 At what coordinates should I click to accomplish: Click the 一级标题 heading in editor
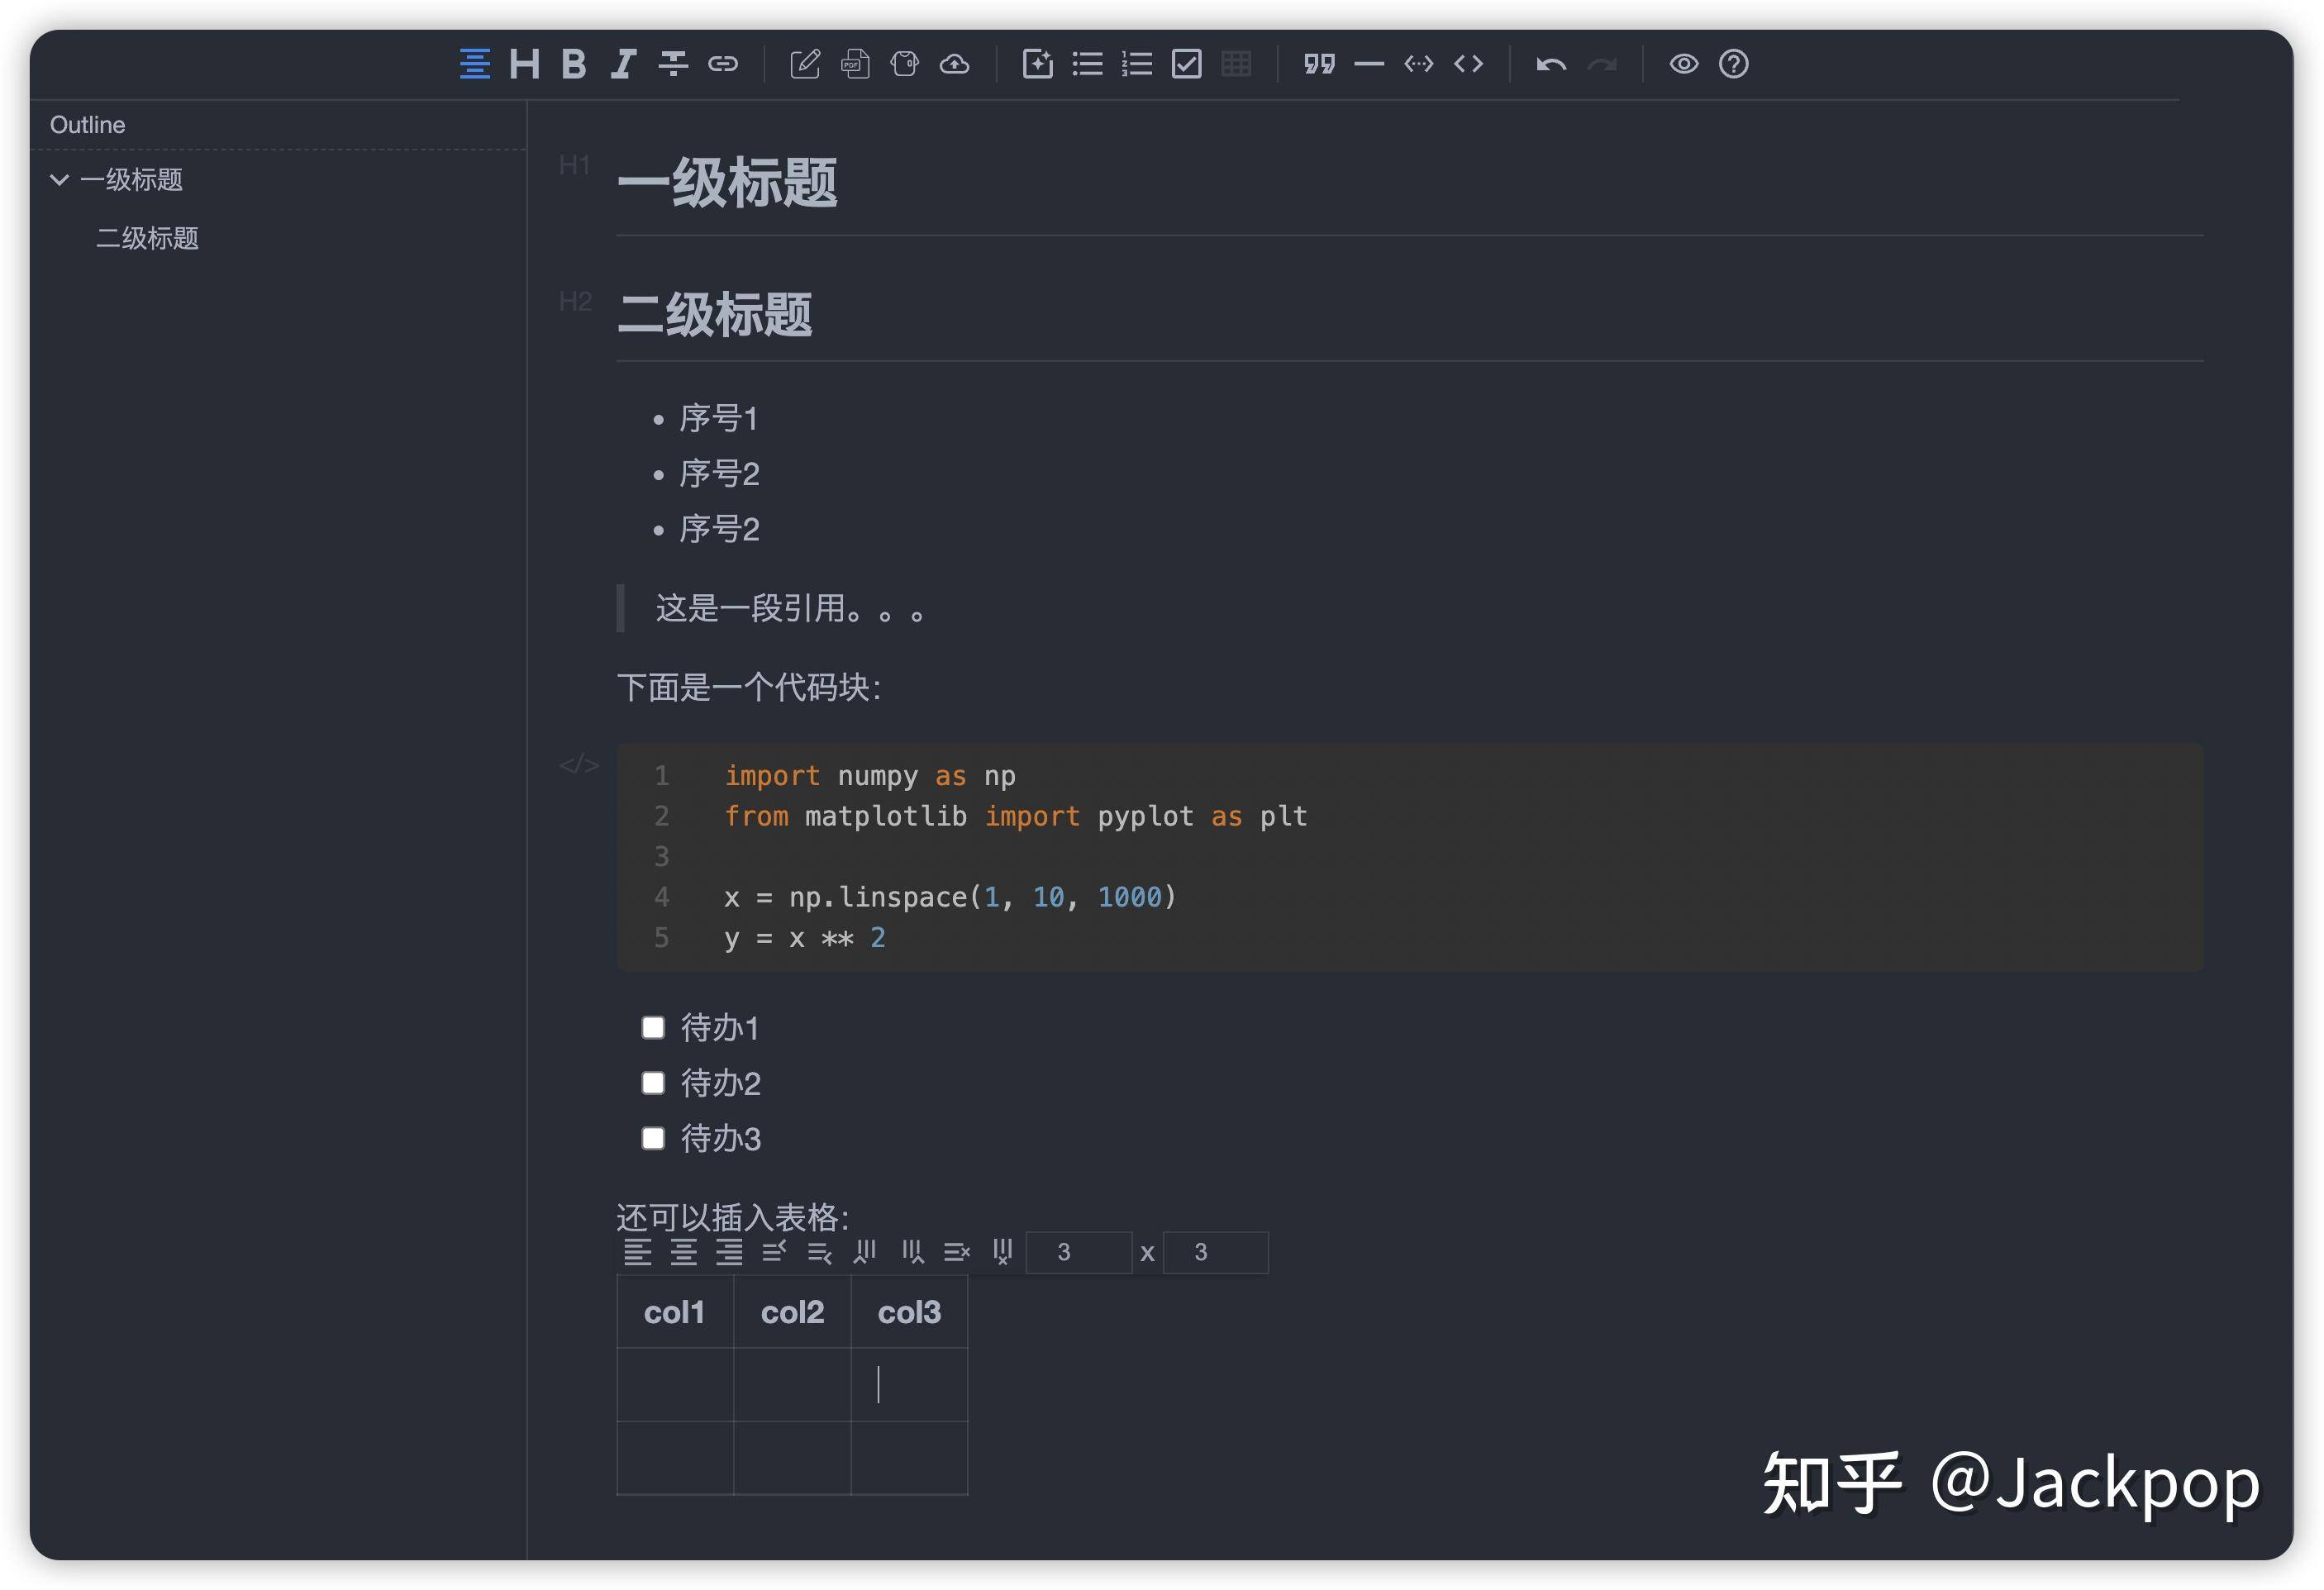tap(727, 184)
